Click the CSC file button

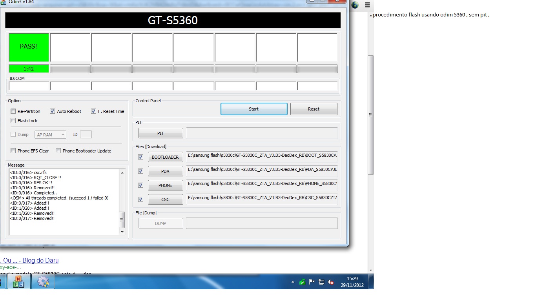(x=165, y=199)
